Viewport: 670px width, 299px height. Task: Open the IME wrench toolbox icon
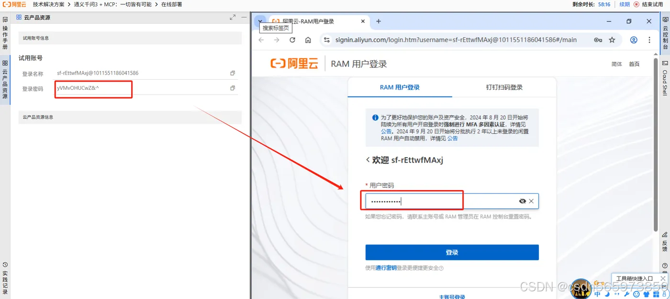(x=627, y=294)
